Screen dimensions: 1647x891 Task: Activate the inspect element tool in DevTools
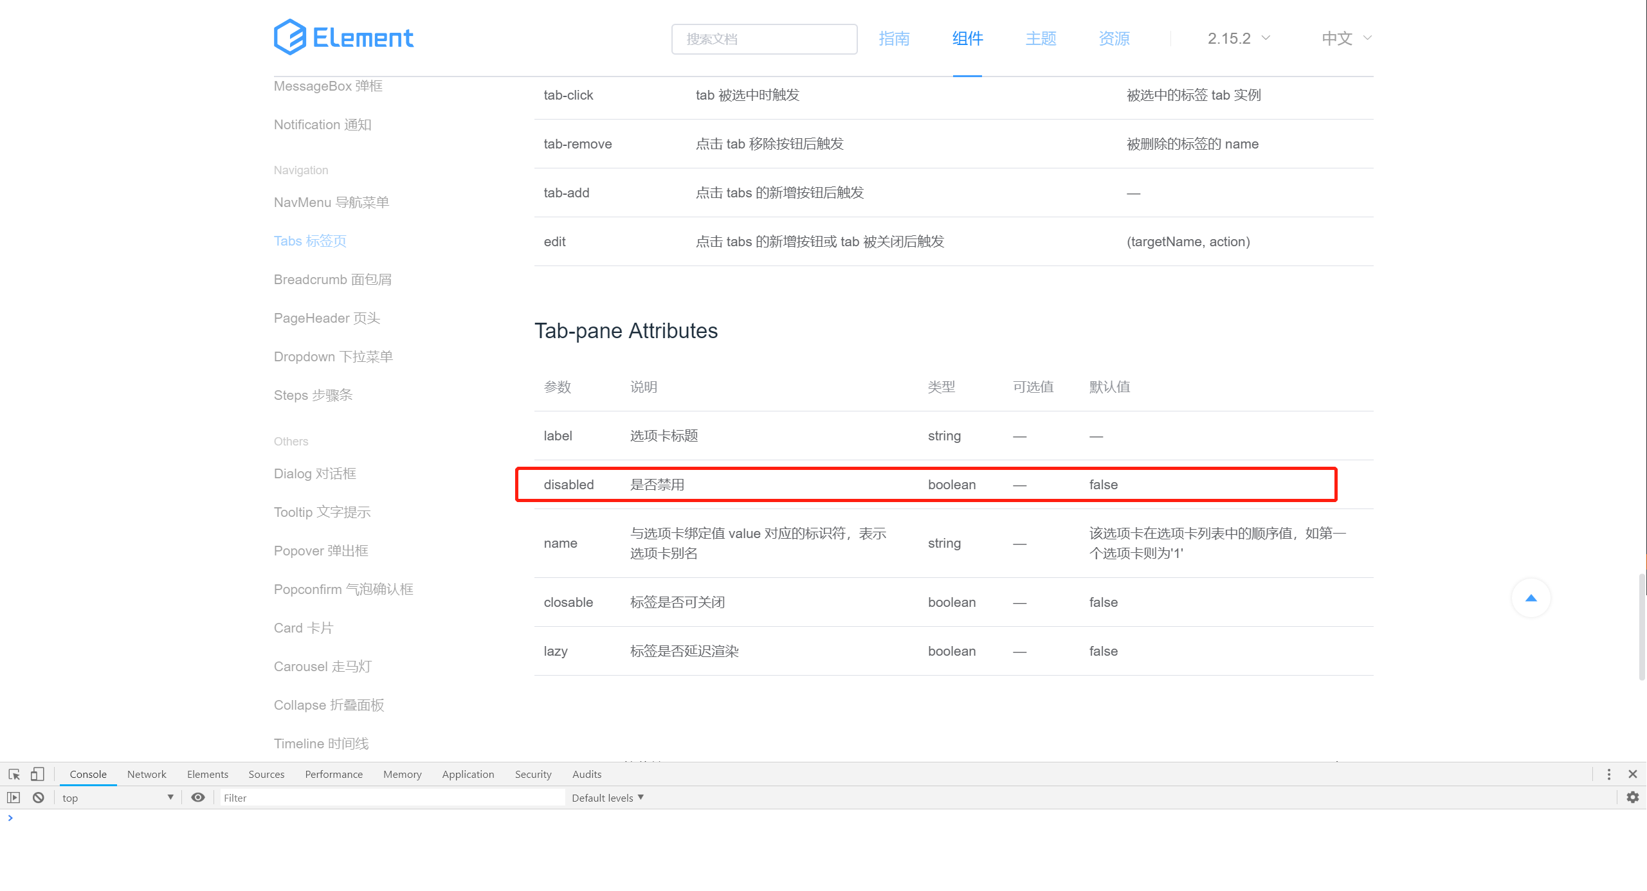coord(14,774)
